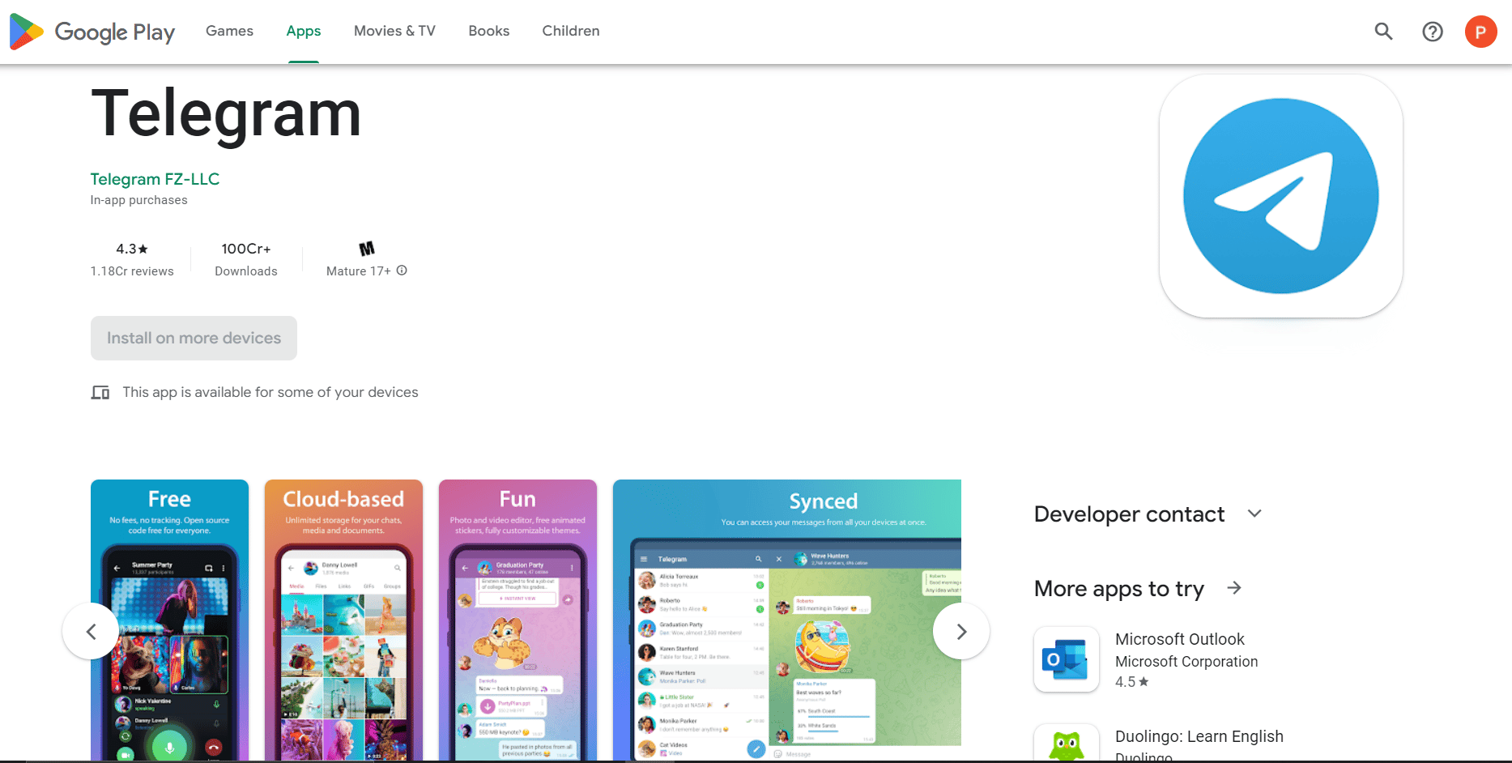
Task: Go to the previous screenshot with the left arrow
Action: click(91, 631)
